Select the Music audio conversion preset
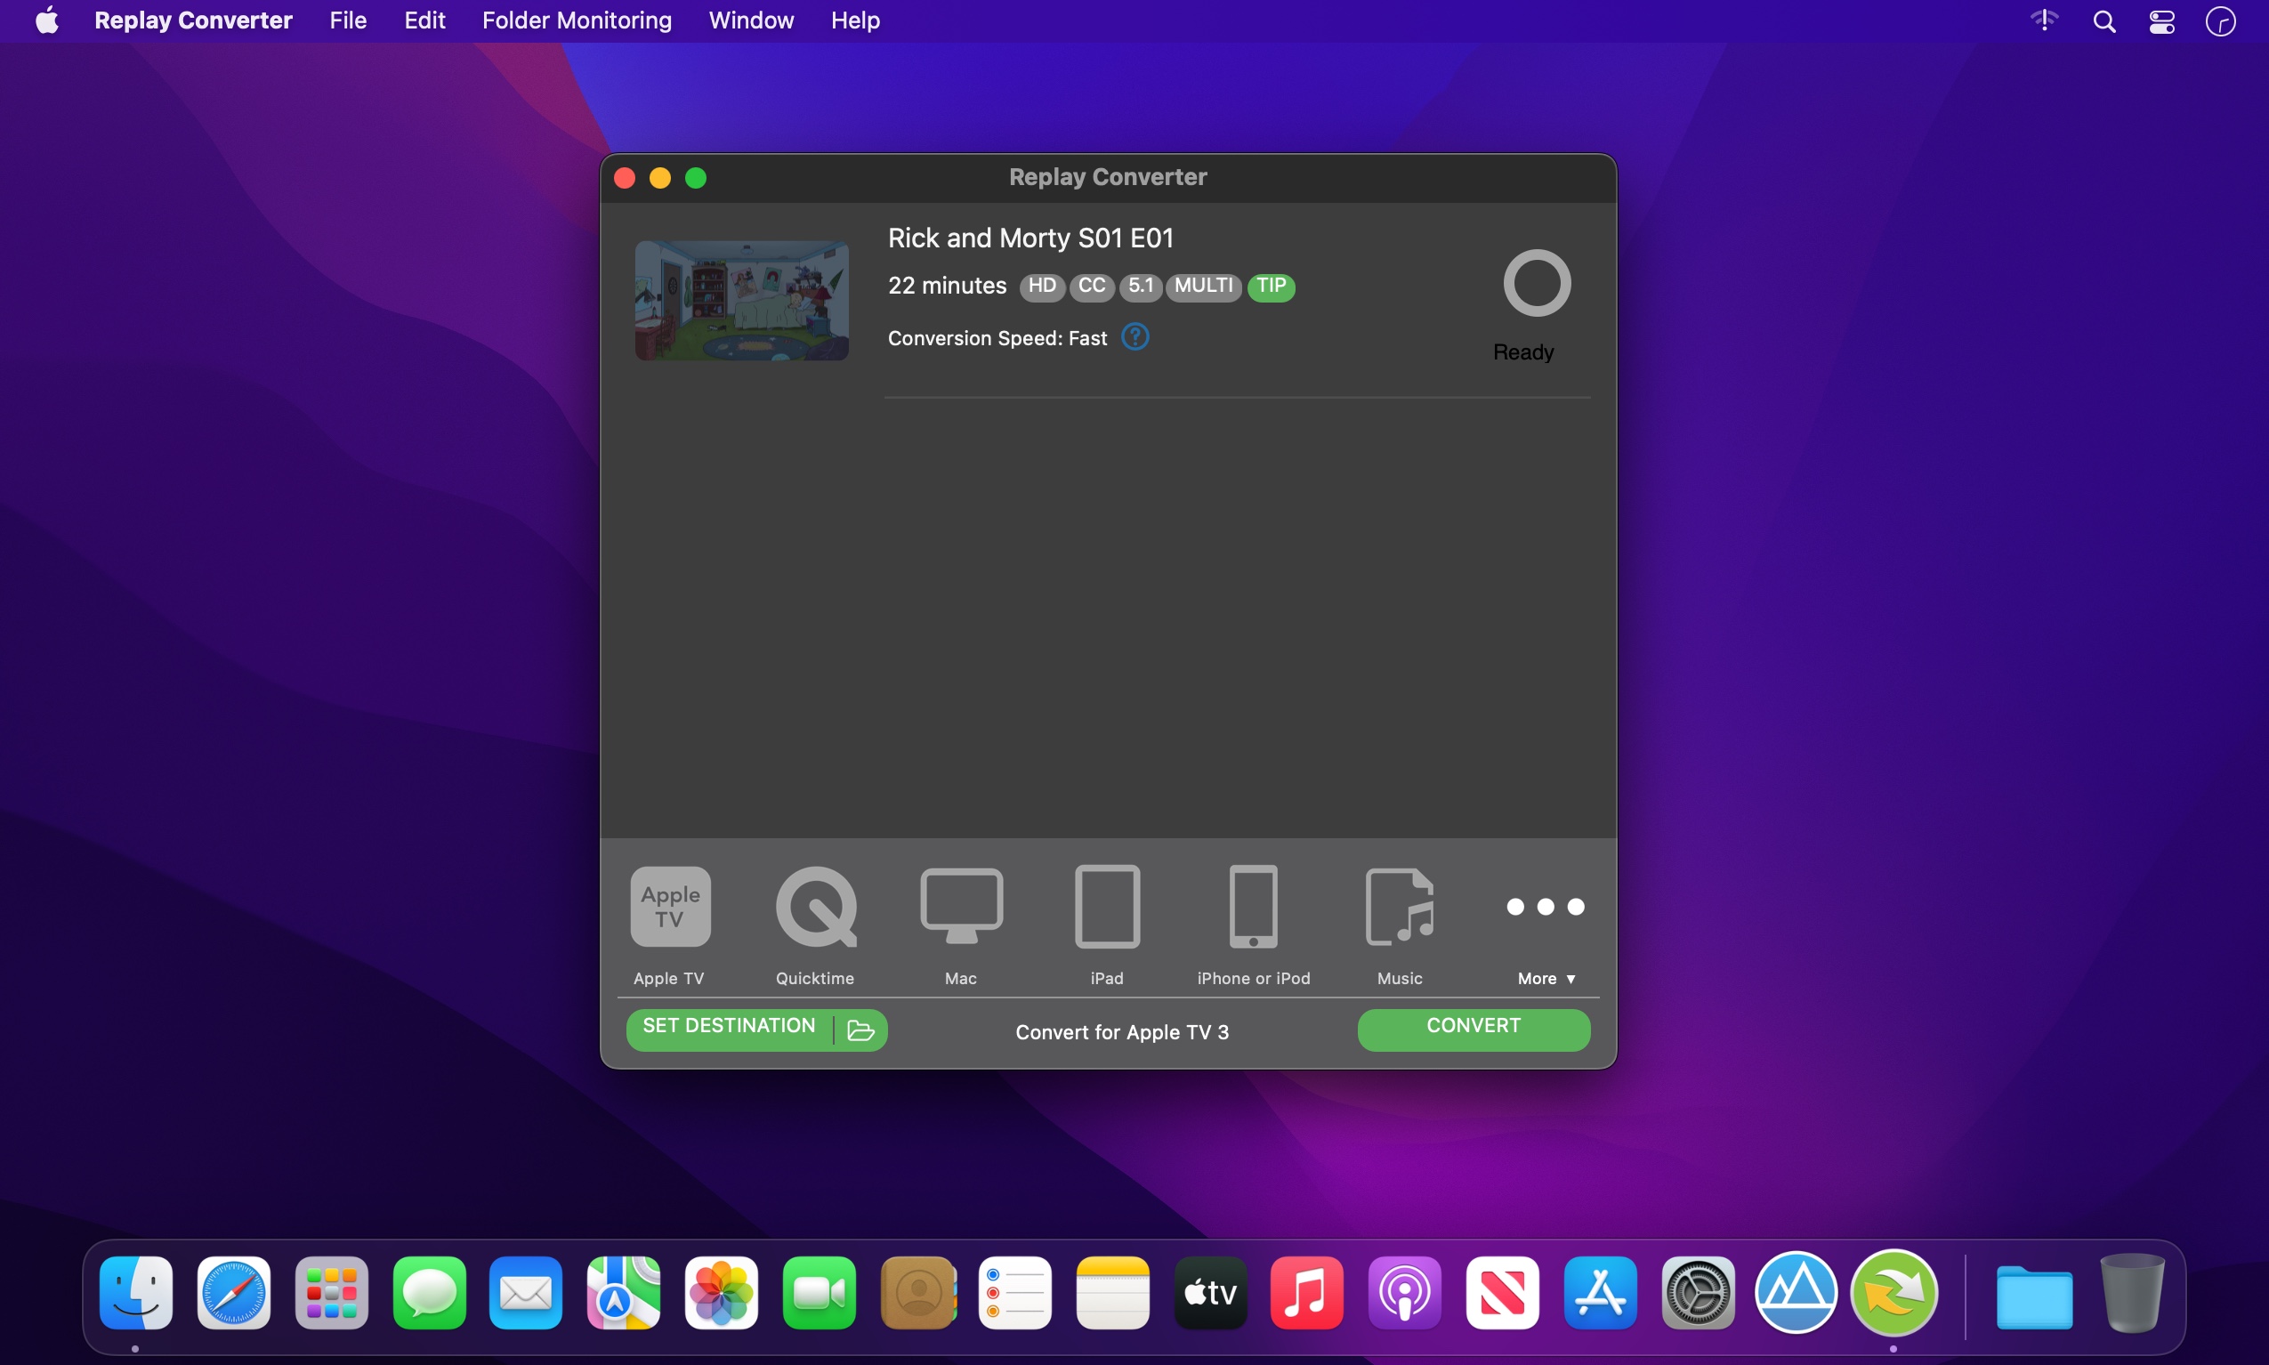Screen dimensions: 2269x1365 (x=1400, y=907)
